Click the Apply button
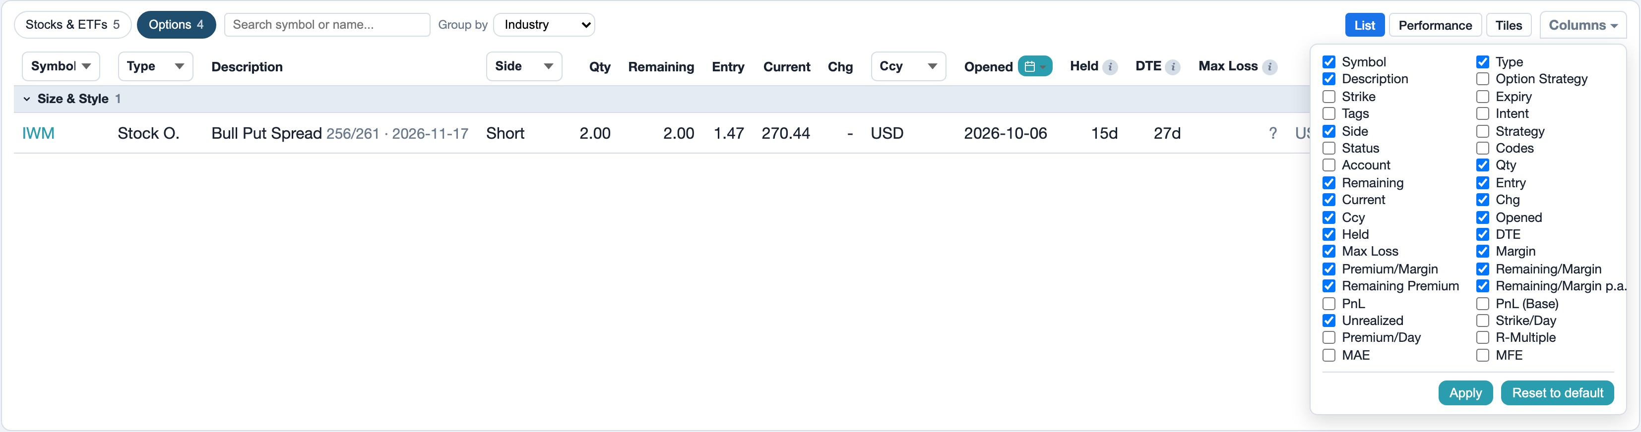 (x=1465, y=392)
